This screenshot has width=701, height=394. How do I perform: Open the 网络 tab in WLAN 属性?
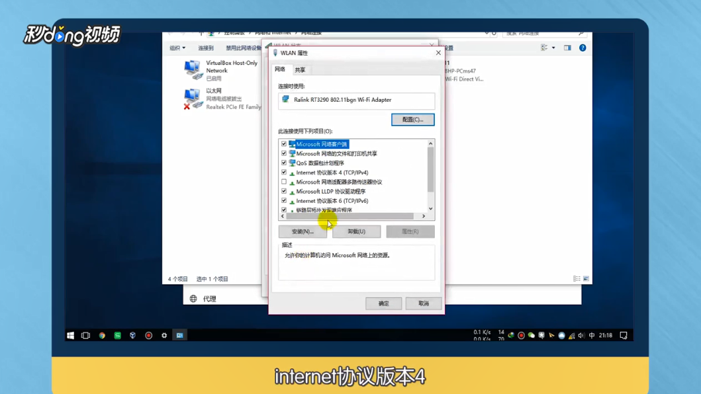280,69
